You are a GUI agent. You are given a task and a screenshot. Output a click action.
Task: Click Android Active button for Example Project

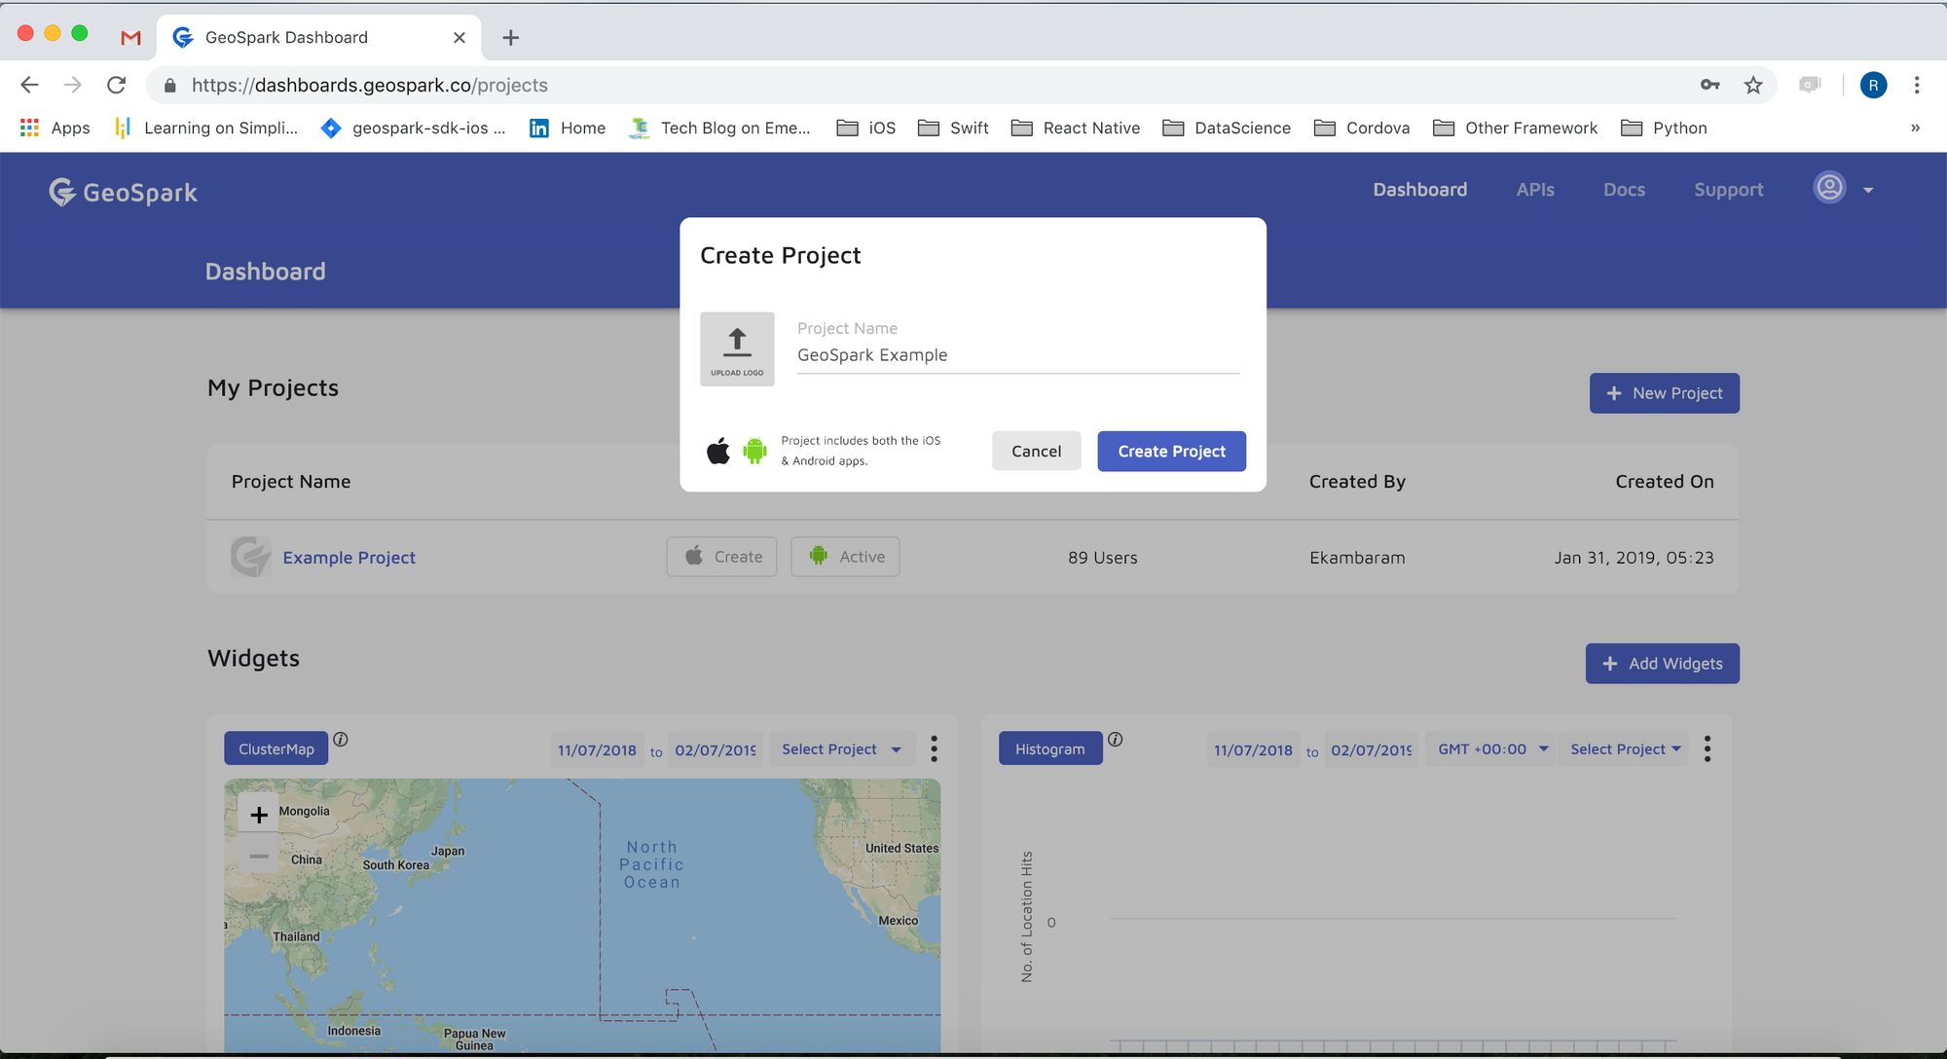tap(845, 557)
